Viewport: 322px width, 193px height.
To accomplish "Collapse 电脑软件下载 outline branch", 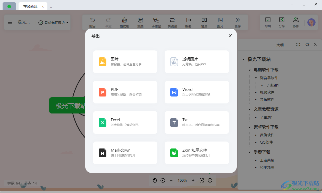I will (x=250, y=70).
